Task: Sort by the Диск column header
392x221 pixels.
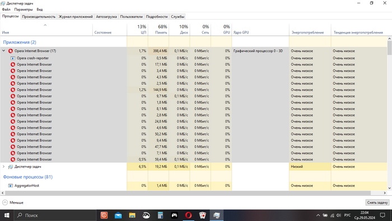Action: pyautogui.click(x=180, y=30)
